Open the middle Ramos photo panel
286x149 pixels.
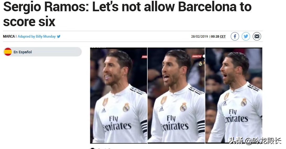(176, 95)
